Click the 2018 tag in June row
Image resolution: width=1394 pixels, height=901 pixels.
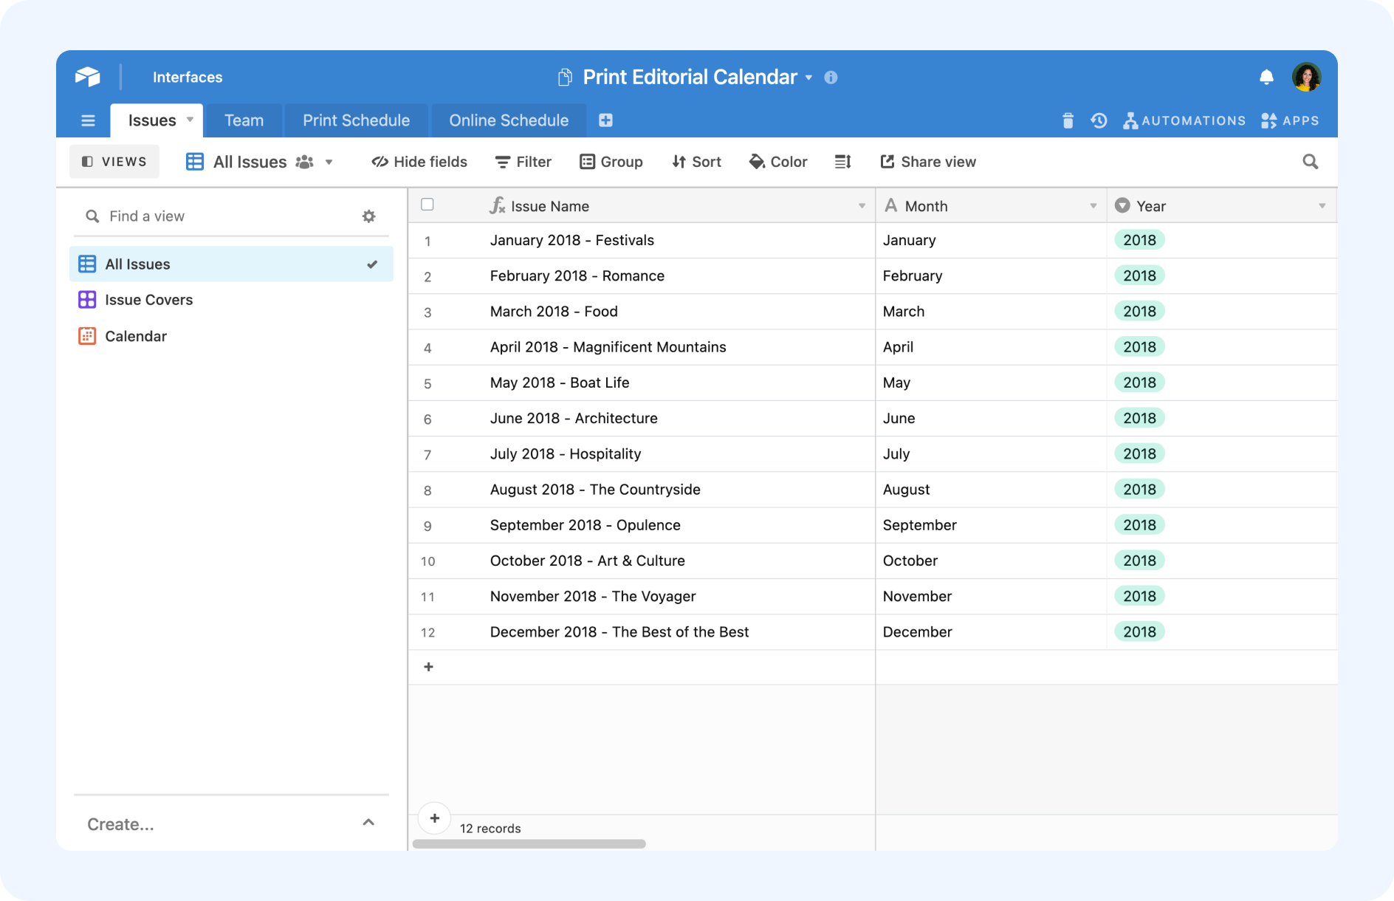coord(1139,418)
